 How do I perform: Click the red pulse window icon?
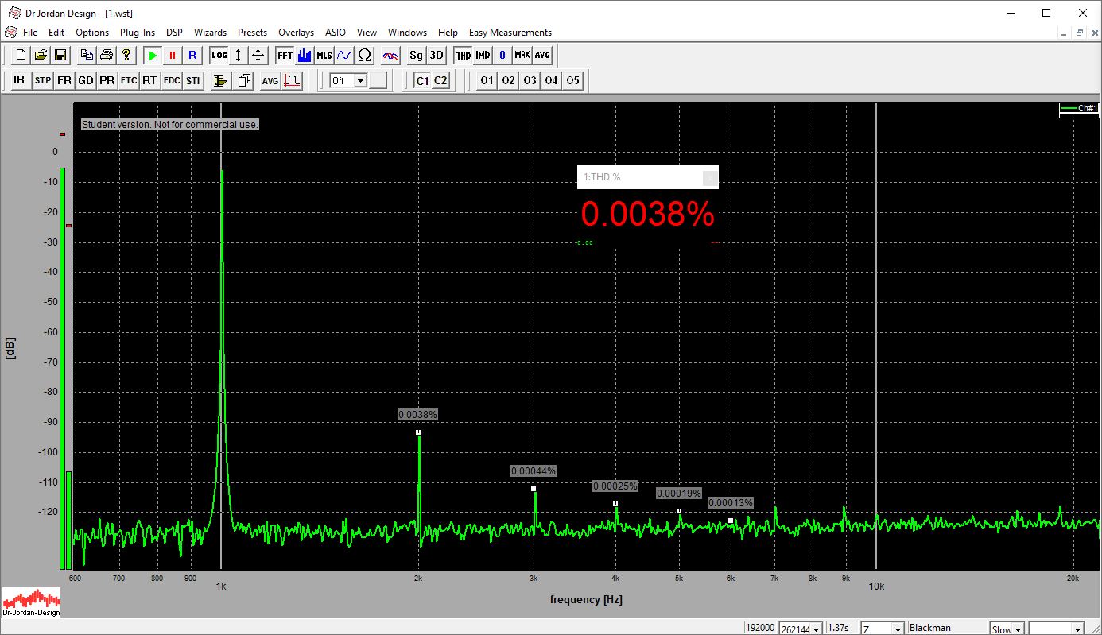tap(292, 80)
